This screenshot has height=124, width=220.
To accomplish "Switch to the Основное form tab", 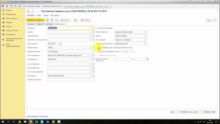I will click(31, 24).
